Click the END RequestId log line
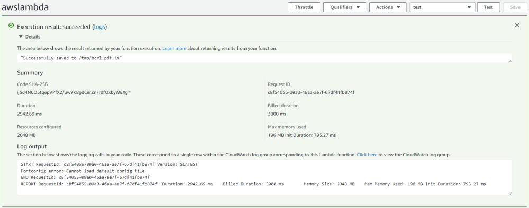 click(x=85, y=177)
